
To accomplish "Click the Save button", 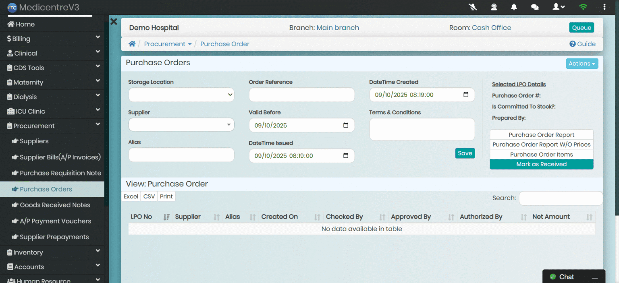I will (x=465, y=153).
